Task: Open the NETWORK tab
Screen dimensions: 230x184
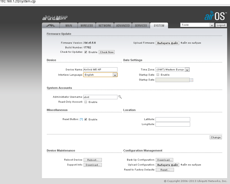Action: coord(105,26)
